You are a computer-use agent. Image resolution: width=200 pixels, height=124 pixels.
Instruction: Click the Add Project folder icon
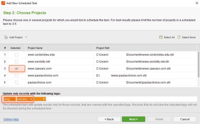6,37
